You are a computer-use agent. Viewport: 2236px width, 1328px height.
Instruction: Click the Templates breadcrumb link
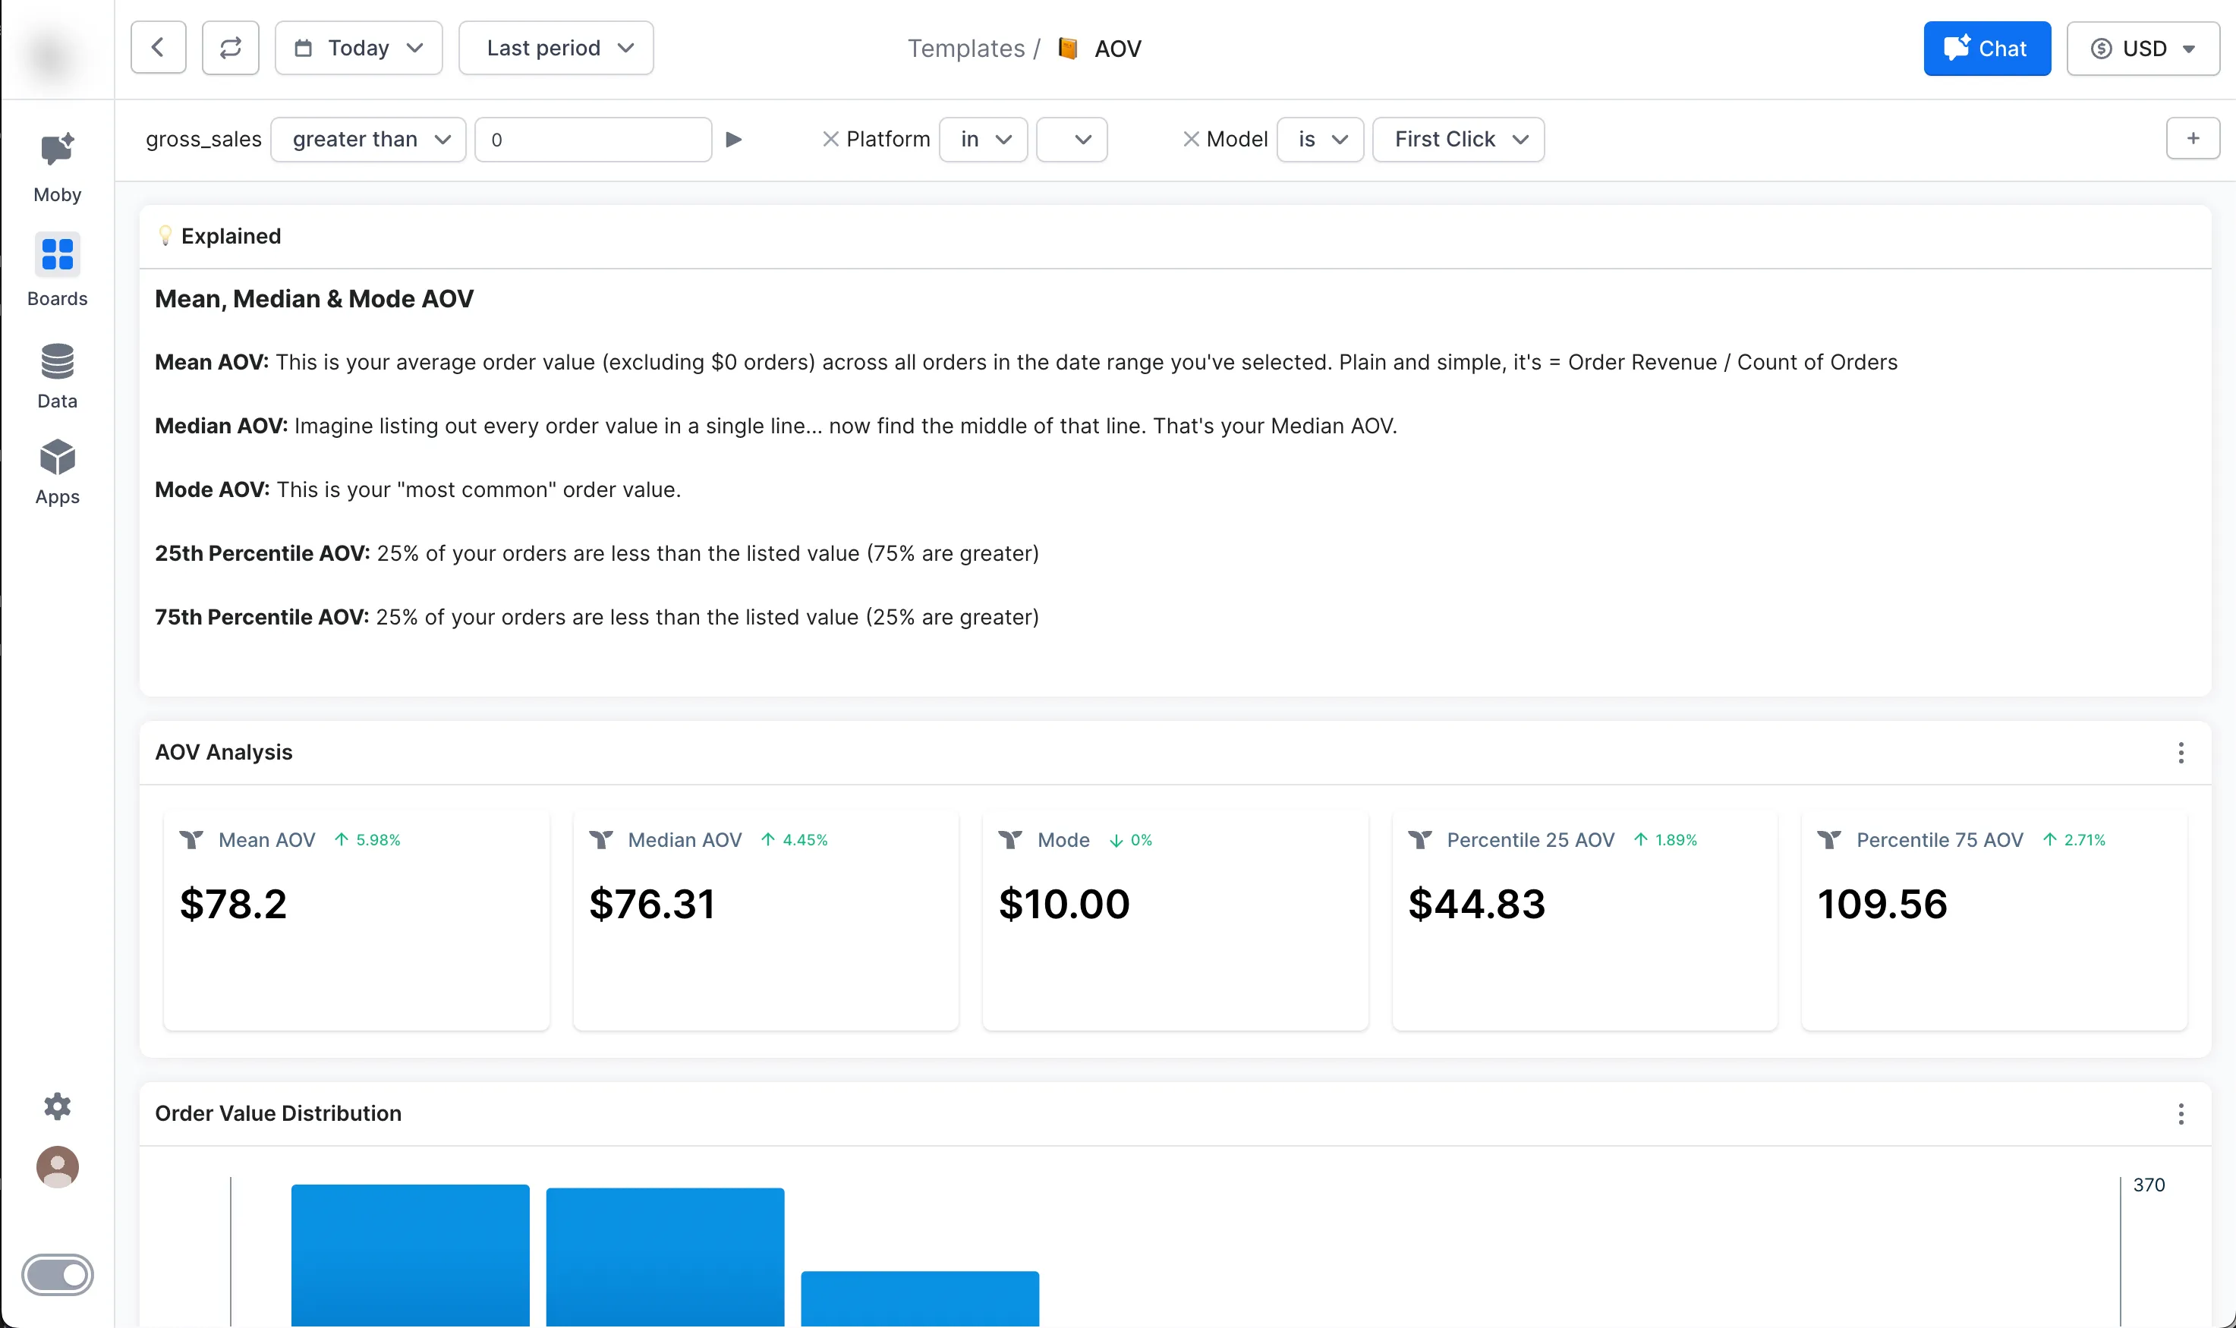click(965, 49)
